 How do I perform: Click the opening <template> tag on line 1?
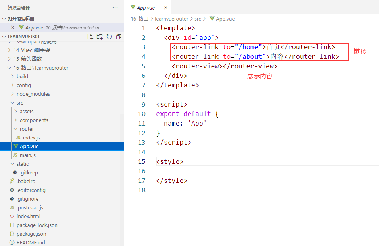175,28
